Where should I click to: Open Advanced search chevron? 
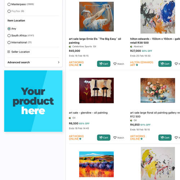click(x=59, y=62)
